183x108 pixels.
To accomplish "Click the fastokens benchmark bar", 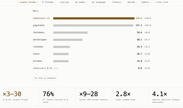I will pyautogui.click(x=71, y=33).
